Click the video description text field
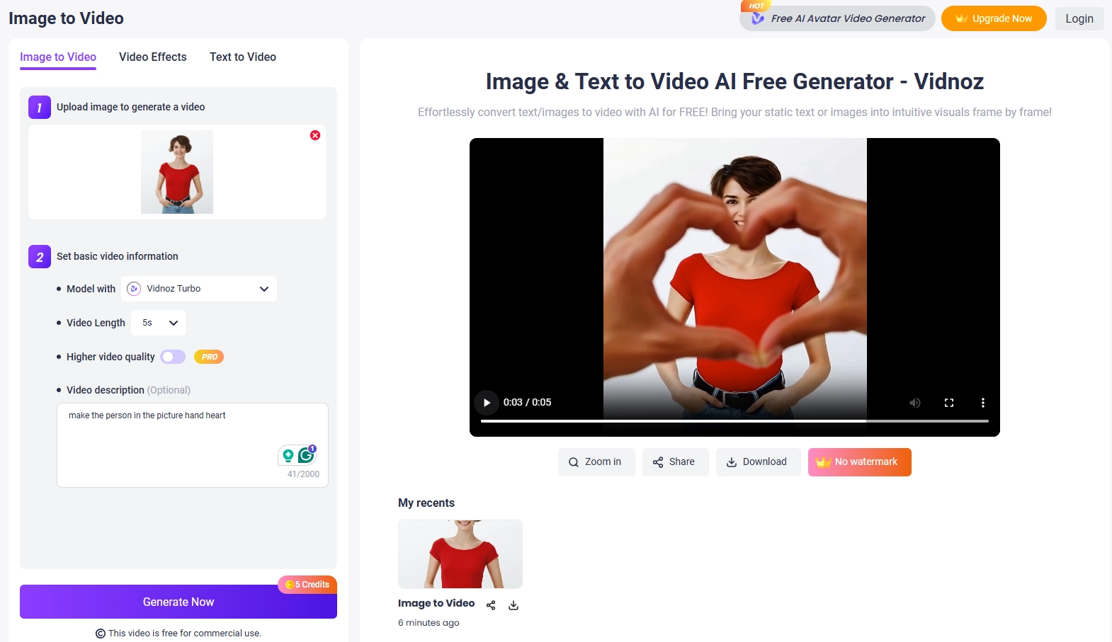Viewport: 1112px width, 642px height. point(193,445)
